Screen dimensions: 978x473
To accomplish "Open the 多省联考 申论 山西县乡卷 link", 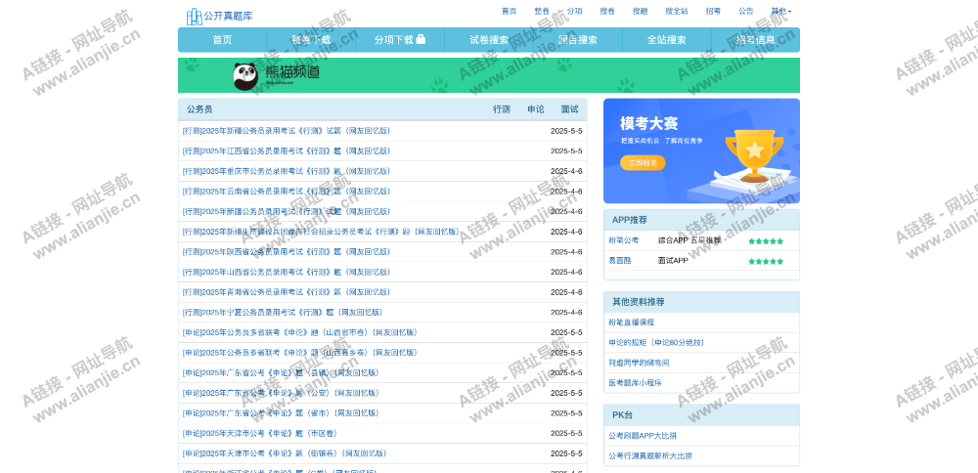I will (x=300, y=353).
